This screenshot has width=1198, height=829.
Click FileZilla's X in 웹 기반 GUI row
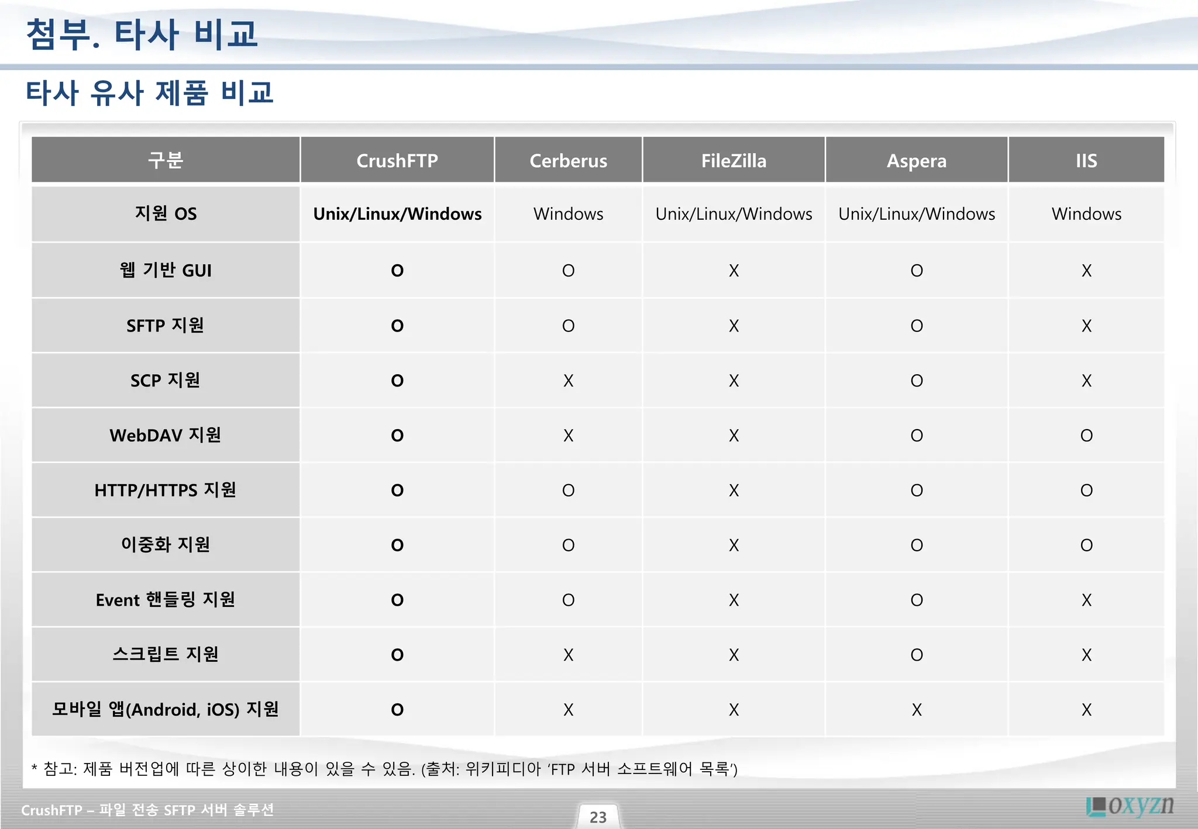[x=734, y=271]
